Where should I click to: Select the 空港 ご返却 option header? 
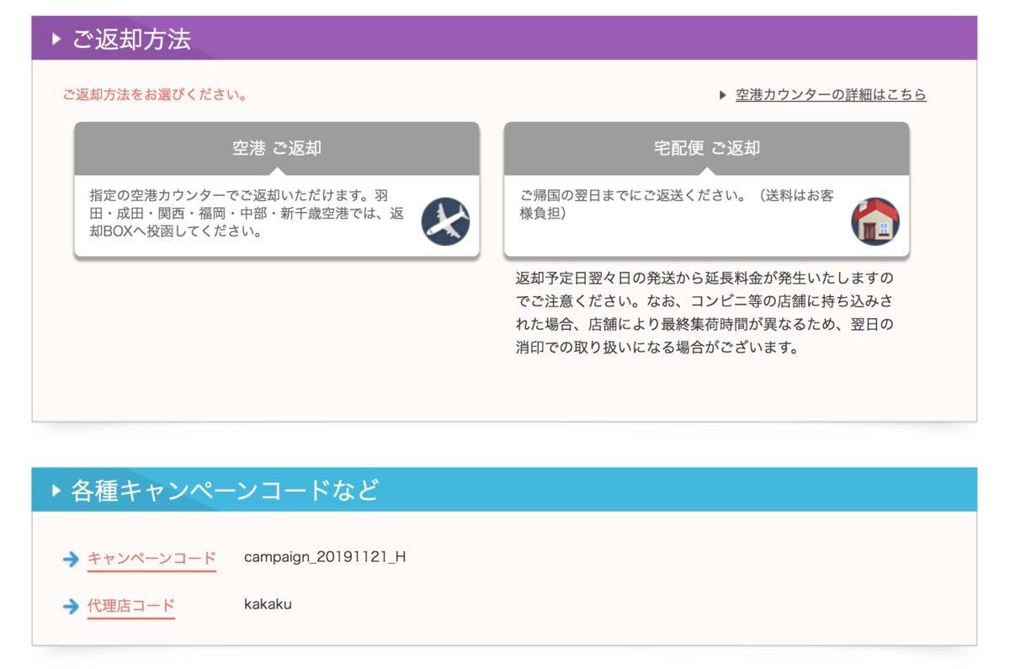coord(277,148)
